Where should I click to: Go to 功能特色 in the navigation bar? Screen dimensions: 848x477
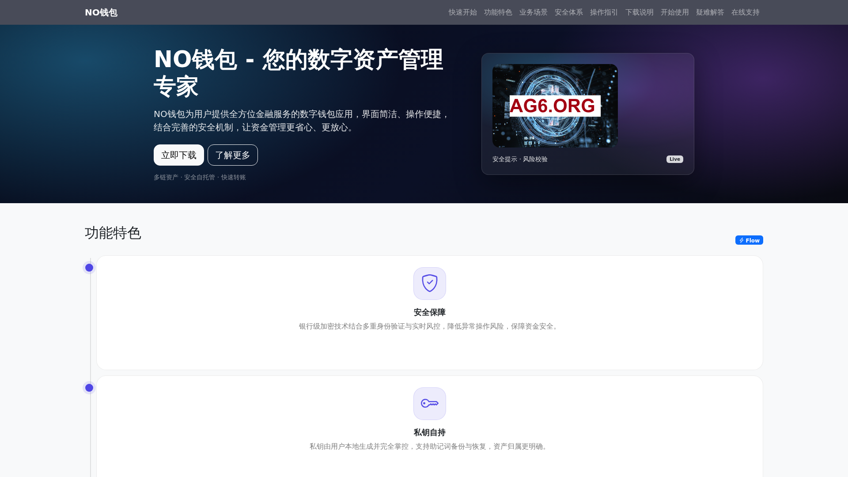(x=498, y=12)
